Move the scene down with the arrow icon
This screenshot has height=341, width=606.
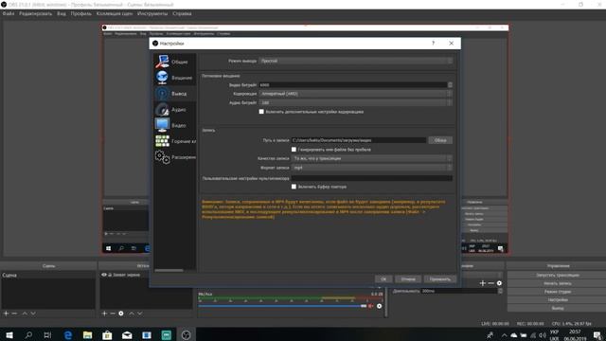coord(33,314)
